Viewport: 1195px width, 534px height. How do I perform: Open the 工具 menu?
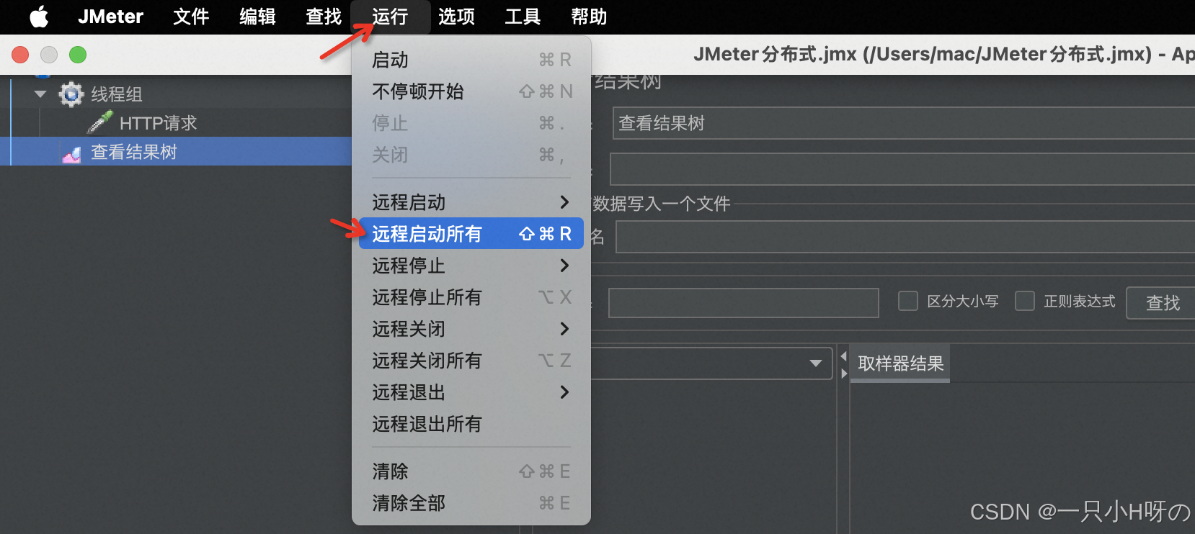pos(523,17)
